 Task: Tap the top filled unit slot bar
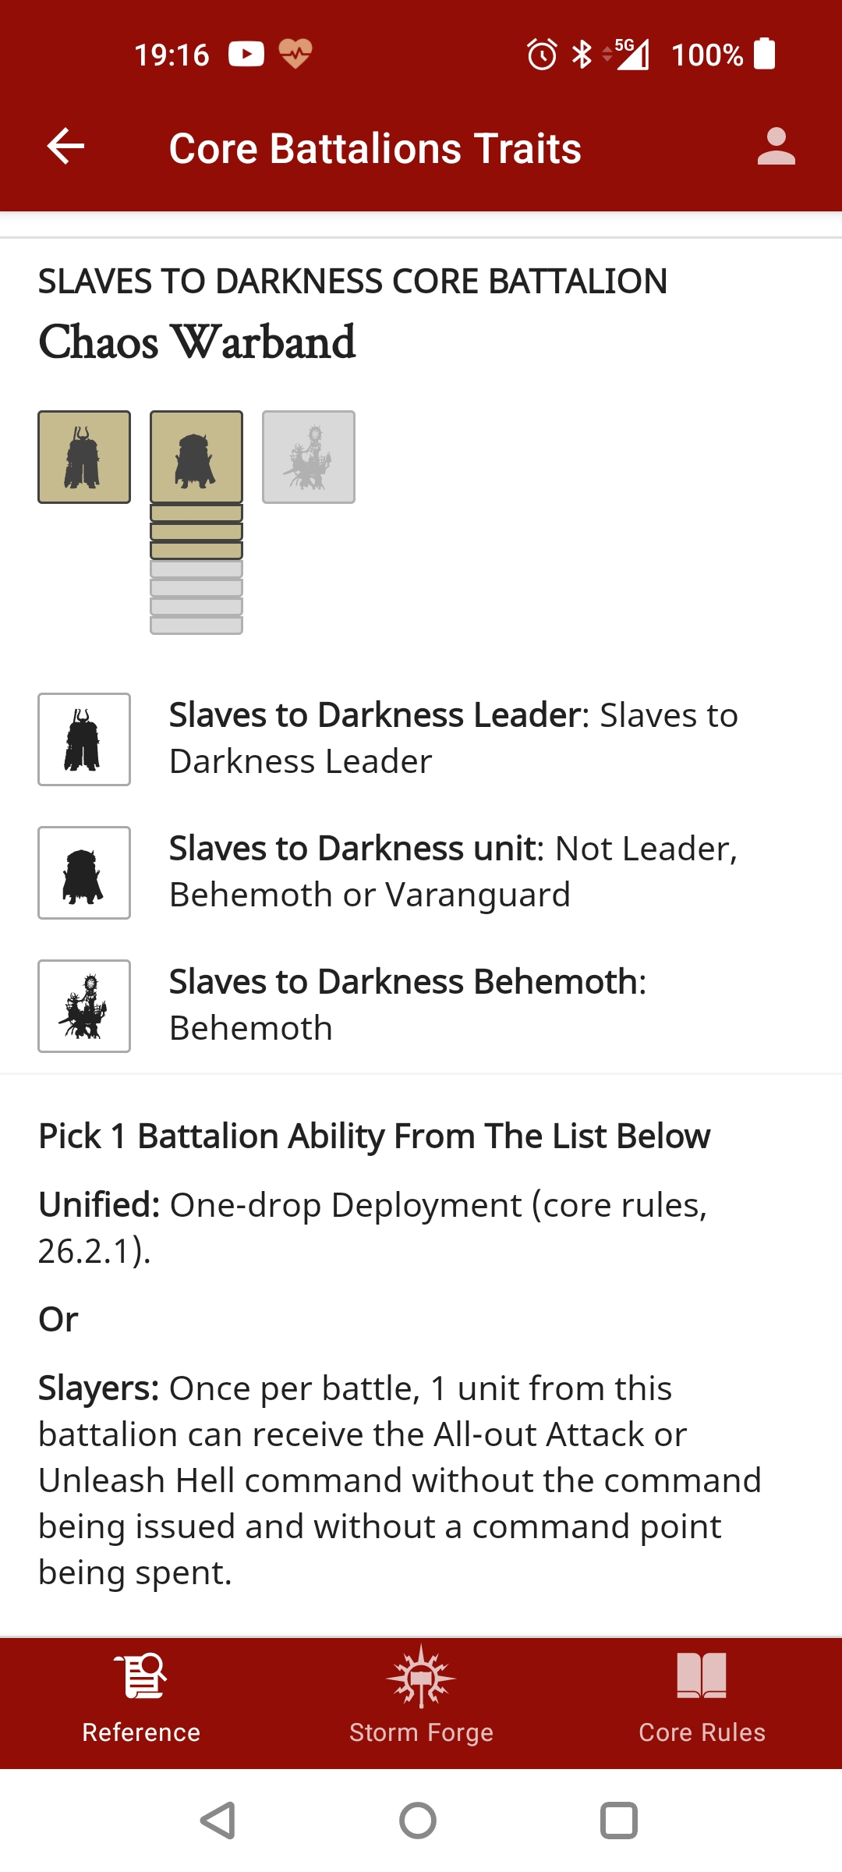[x=196, y=513]
